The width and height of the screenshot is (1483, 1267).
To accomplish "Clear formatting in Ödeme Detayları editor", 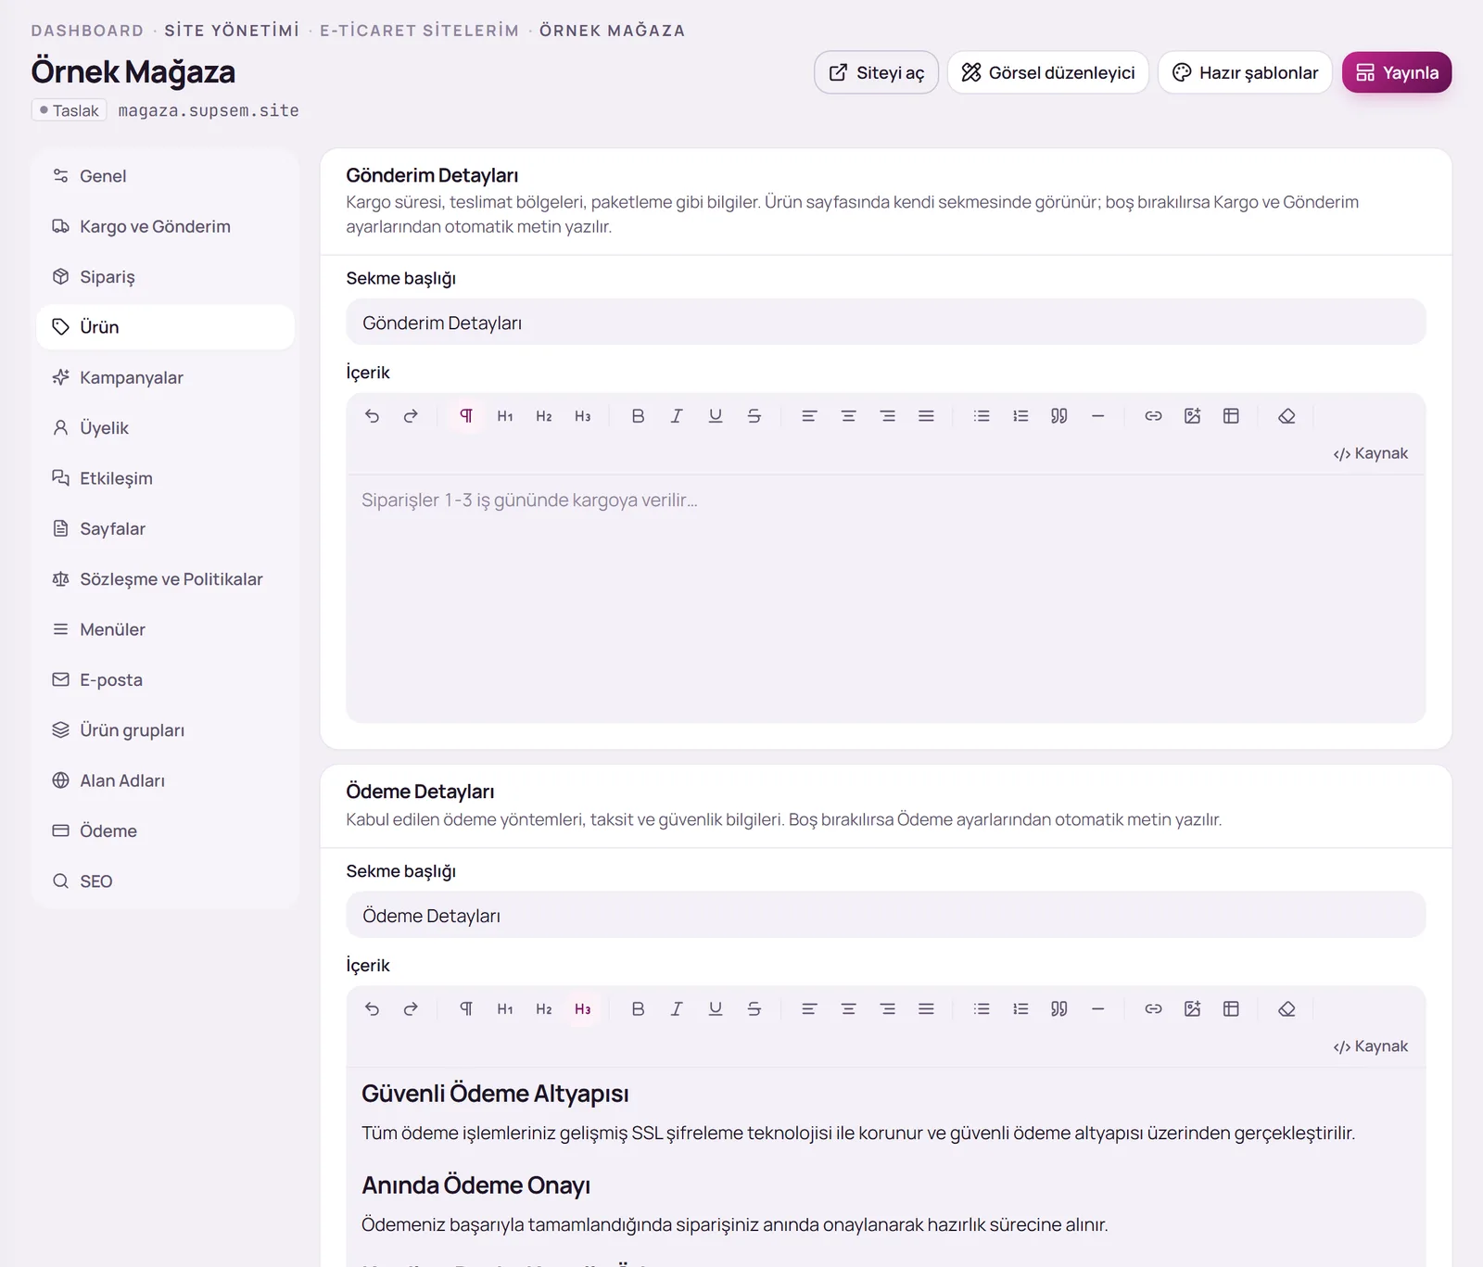I will (1287, 1009).
